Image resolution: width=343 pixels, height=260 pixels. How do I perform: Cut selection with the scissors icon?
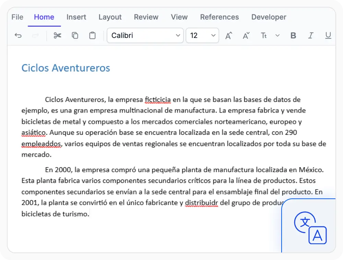[58, 35]
